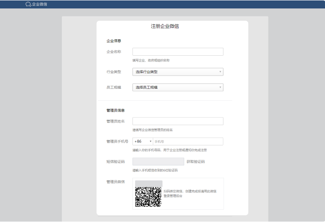
Task: Click the QR code for binding WeChat
Action: pyautogui.click(x=148, y=197)
